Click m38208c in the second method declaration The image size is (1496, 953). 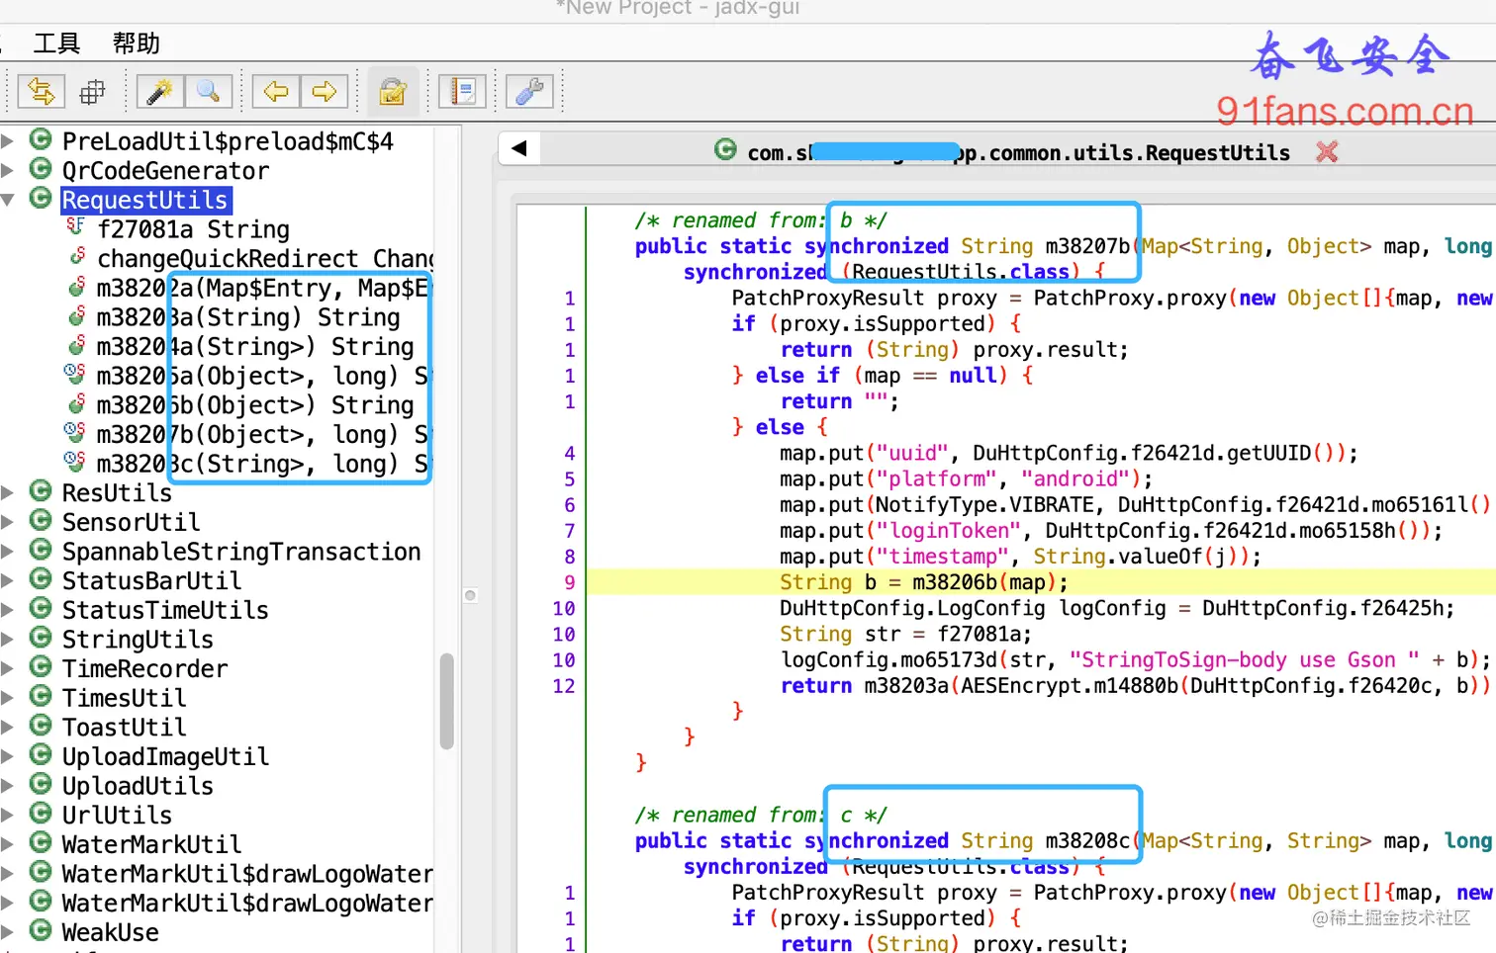tap(1087, 840)
